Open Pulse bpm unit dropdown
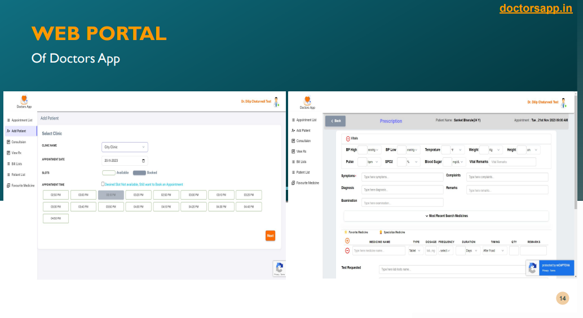 tap(373, 162)
